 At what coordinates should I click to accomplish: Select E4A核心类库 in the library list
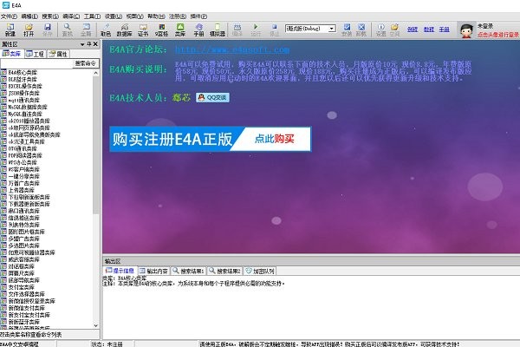[x=23, y=72]
